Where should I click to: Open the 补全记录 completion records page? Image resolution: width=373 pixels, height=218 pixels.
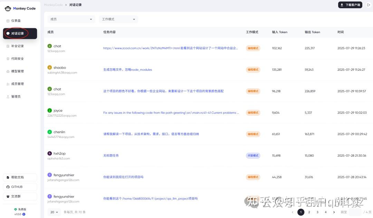coord(19,46)
